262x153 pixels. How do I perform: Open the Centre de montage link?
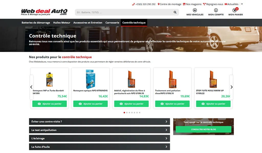(169, 4)
